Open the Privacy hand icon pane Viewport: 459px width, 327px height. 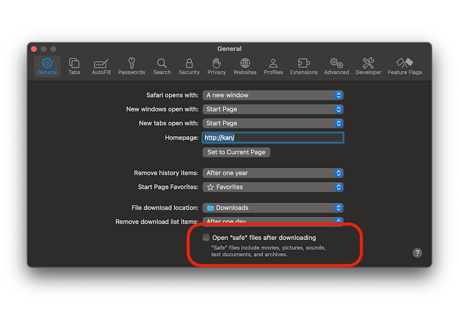point(217,66)
